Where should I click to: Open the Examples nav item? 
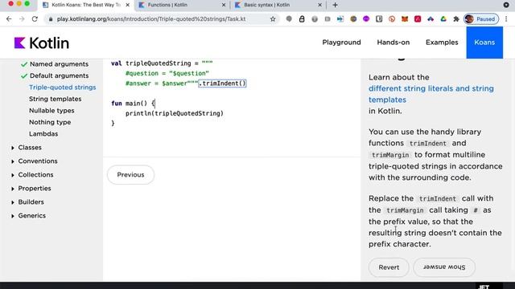[442, 43]
